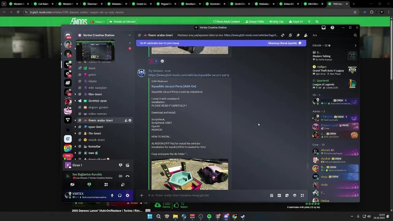Expand -oyun-öneri channel arrow
The image size is (393, 221).
tap(75, 127)
